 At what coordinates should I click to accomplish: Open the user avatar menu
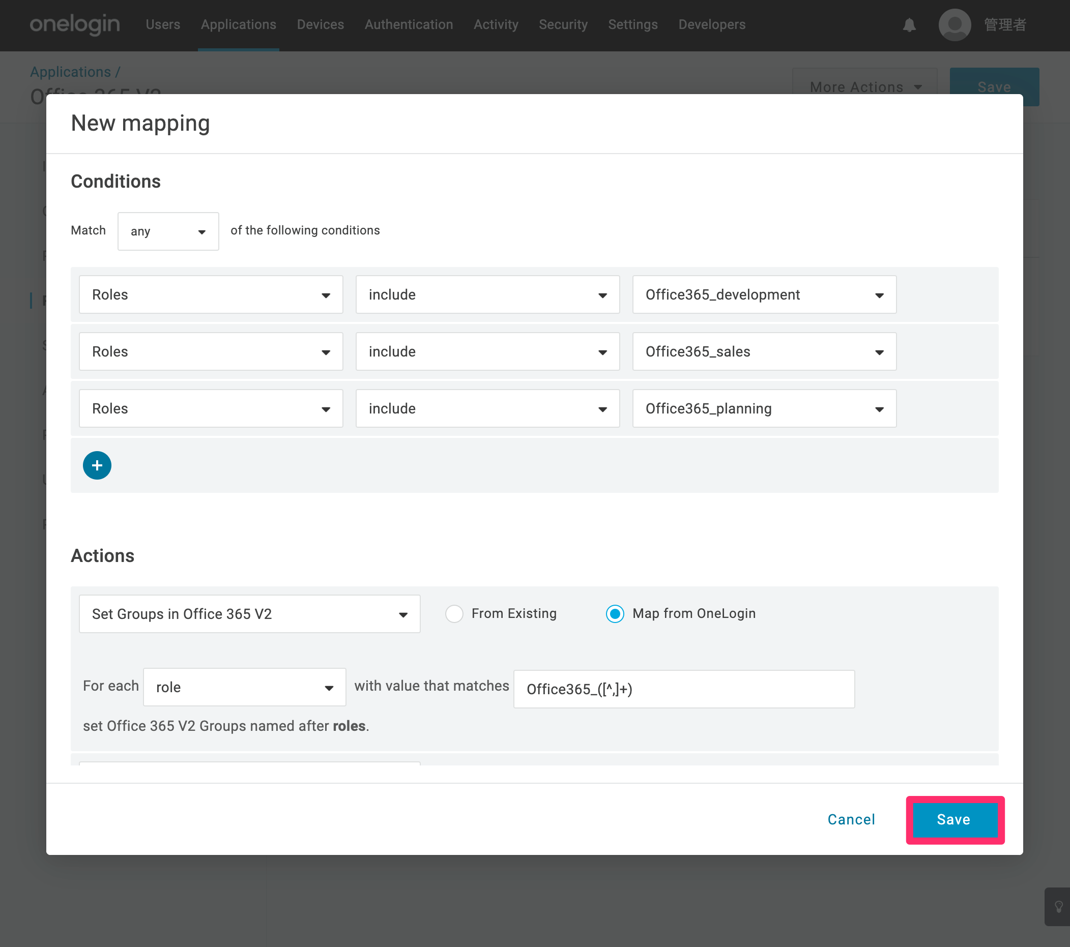point(955,24)
